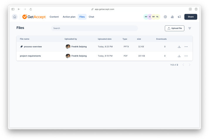Viewport: 209px width, 140px height.
Task: Click the Share button
Action: click(x=191, y=17)
